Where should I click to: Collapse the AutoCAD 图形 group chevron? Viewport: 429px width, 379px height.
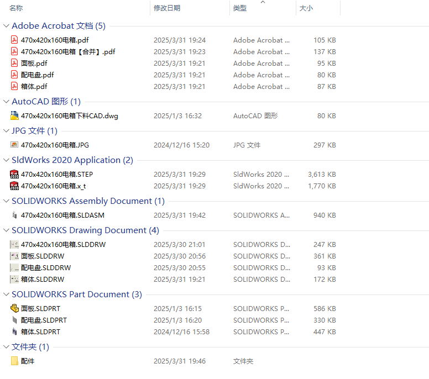point(6,102)
